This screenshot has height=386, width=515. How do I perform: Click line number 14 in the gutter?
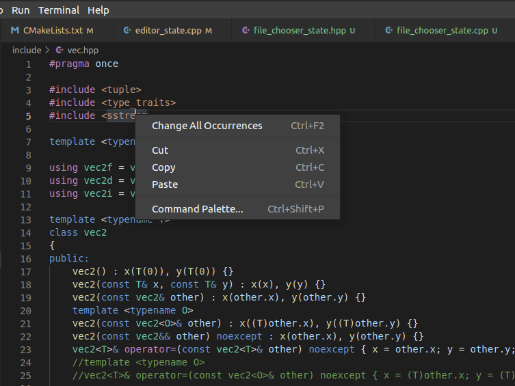[x=25, y=233]
